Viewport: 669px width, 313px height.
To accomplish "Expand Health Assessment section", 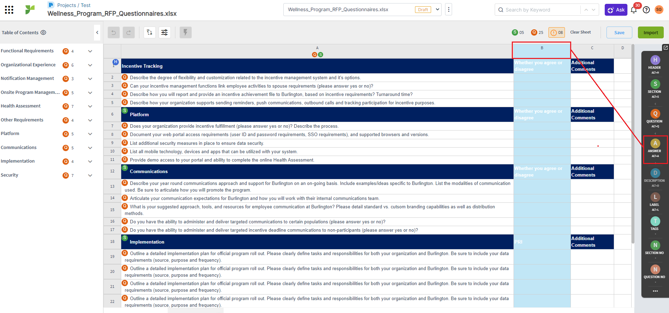I will (x=90, y=106).
